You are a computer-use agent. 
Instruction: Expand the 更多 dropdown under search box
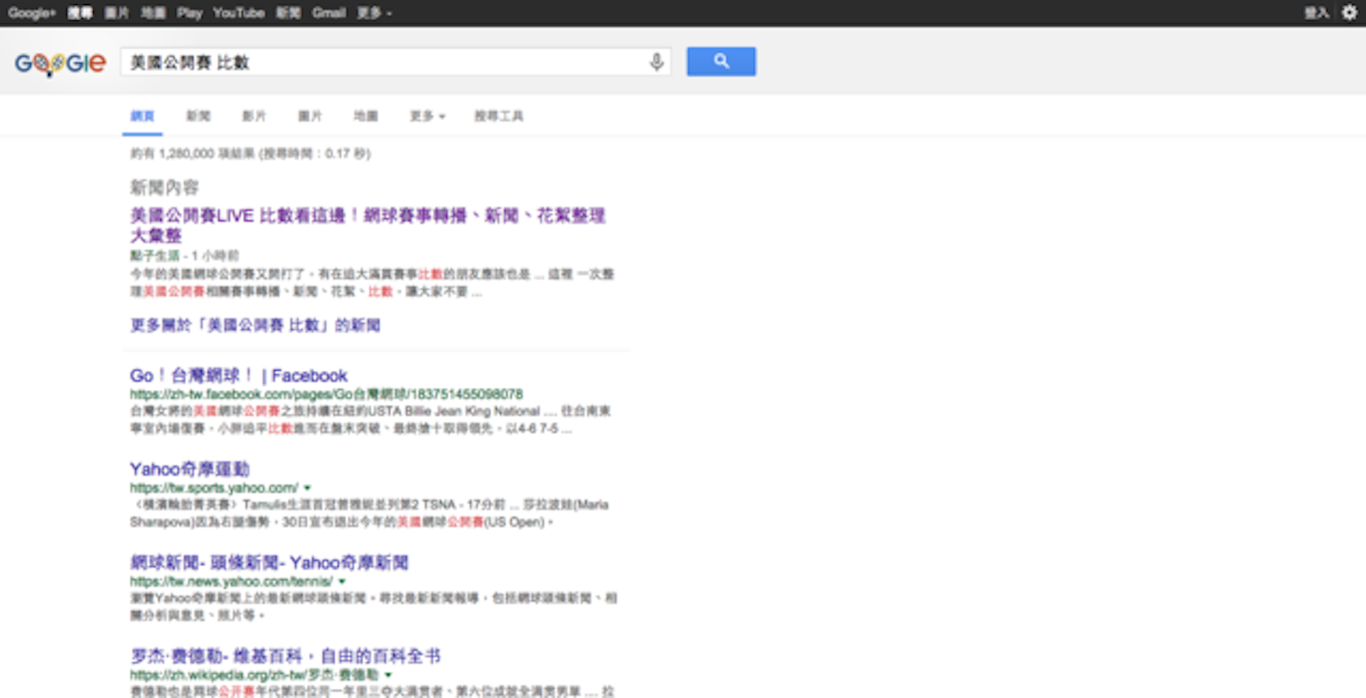click(x=427, y=116)
